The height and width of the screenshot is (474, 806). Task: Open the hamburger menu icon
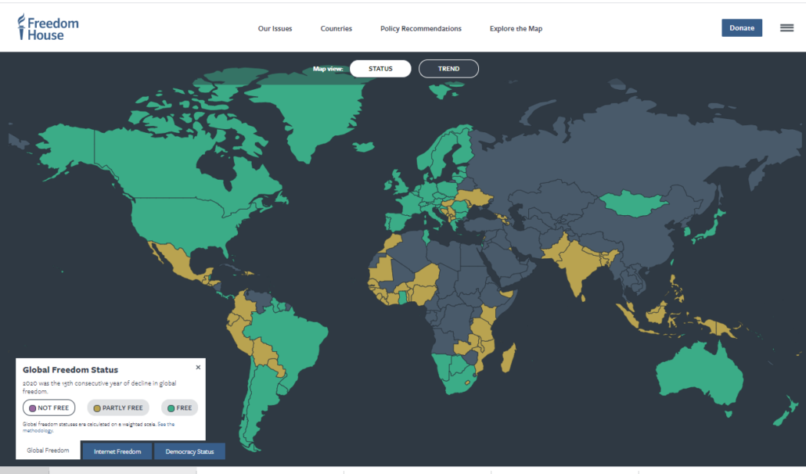pos(786,27)
